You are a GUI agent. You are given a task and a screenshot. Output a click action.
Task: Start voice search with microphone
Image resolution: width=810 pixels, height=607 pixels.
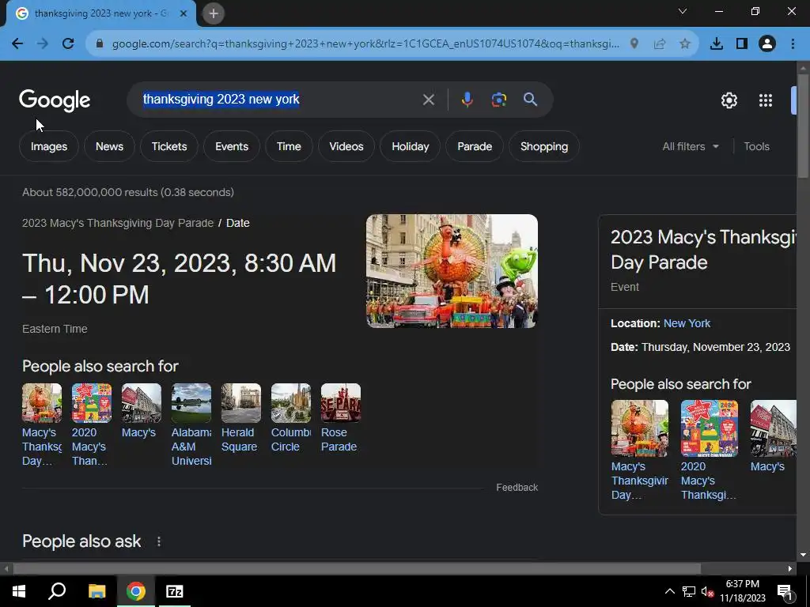[x=467, y=100]
